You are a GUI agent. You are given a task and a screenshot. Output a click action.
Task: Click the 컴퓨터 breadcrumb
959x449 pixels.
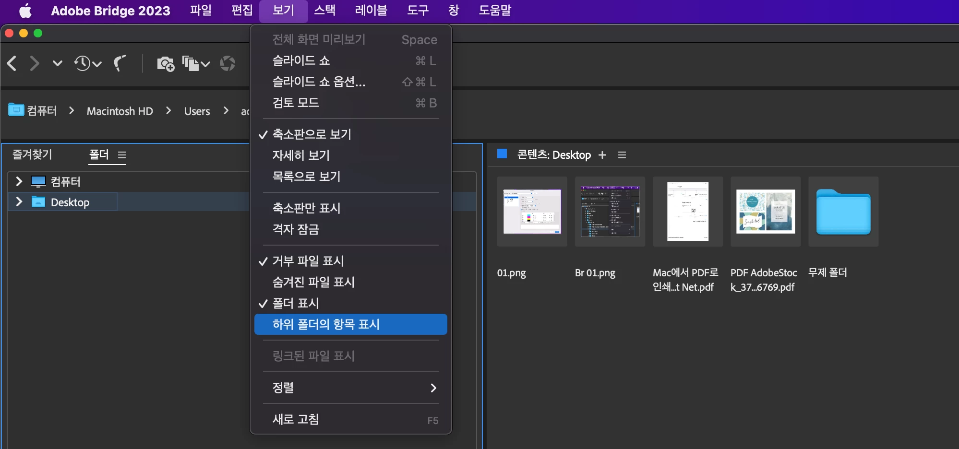[33, 111]
